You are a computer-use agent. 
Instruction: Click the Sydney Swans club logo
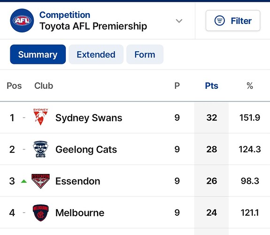tap(41, 117)
